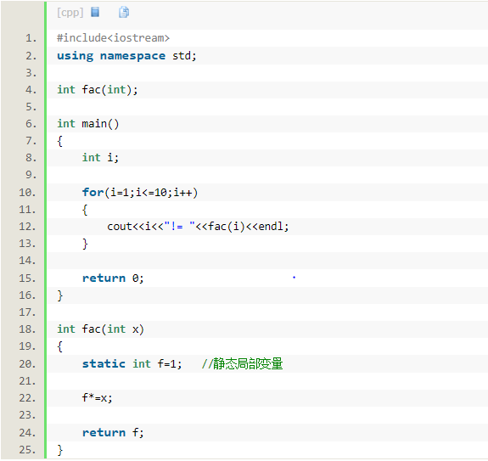Click the "!= " string literal
Screen dimensions: 488x461
[179, 226]
